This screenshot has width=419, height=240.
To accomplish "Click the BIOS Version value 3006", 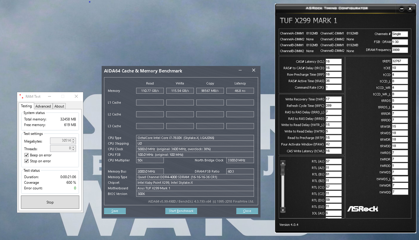I will point(195,194).
